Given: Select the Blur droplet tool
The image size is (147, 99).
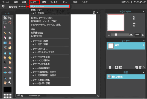Looking at the screenshot, I should 5,53.
